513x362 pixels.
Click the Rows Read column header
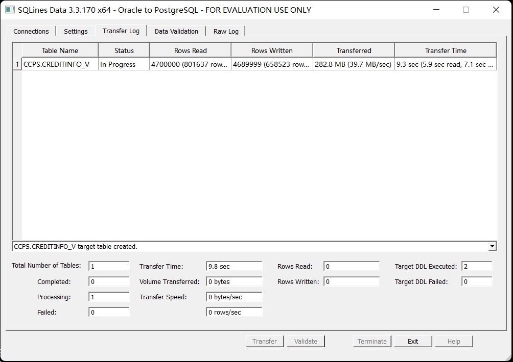[191, 50]
